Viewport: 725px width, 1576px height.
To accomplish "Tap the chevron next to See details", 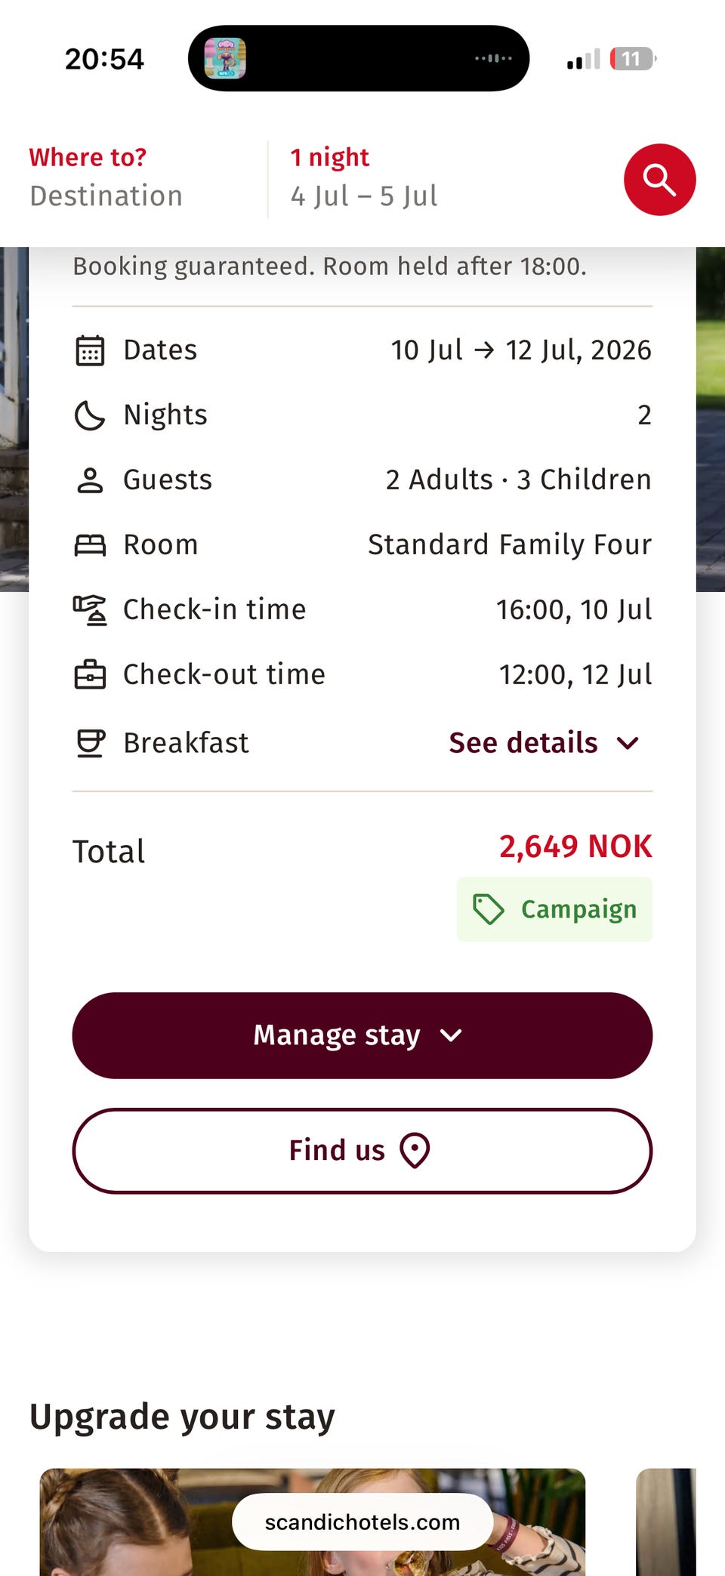I will (x=628, y=743).
